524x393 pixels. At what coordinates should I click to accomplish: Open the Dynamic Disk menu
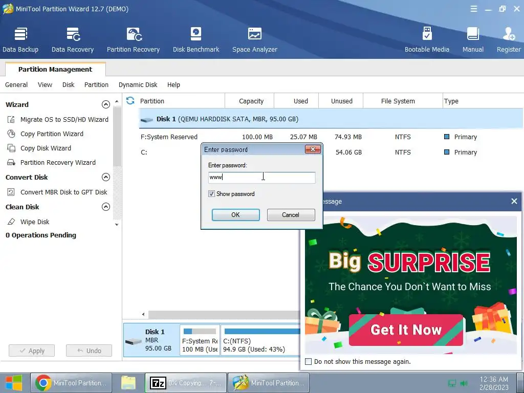point(138,84)
